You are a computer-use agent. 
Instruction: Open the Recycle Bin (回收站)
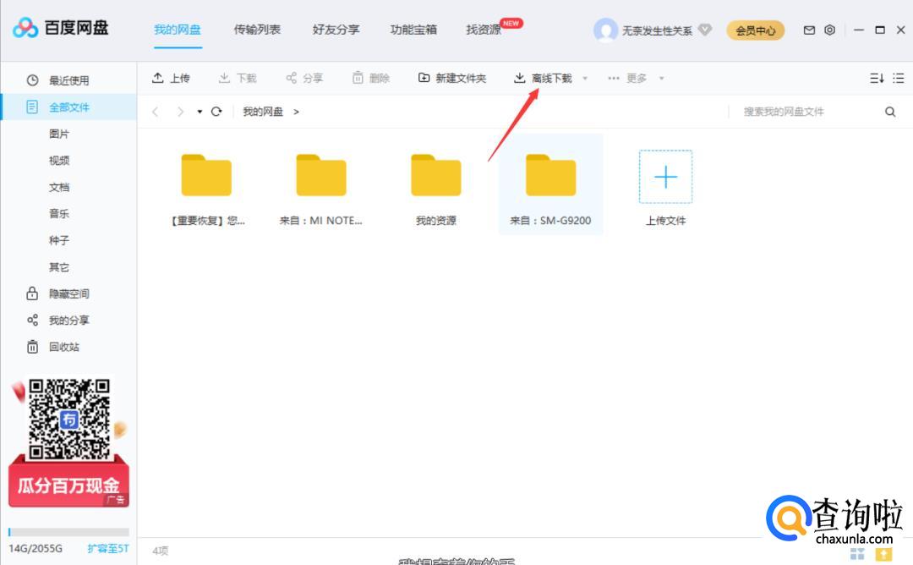(63, 347)
